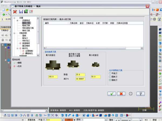Click the yellow Z depth field showing 0.0
Screen dimensions: 162x121
53,120
